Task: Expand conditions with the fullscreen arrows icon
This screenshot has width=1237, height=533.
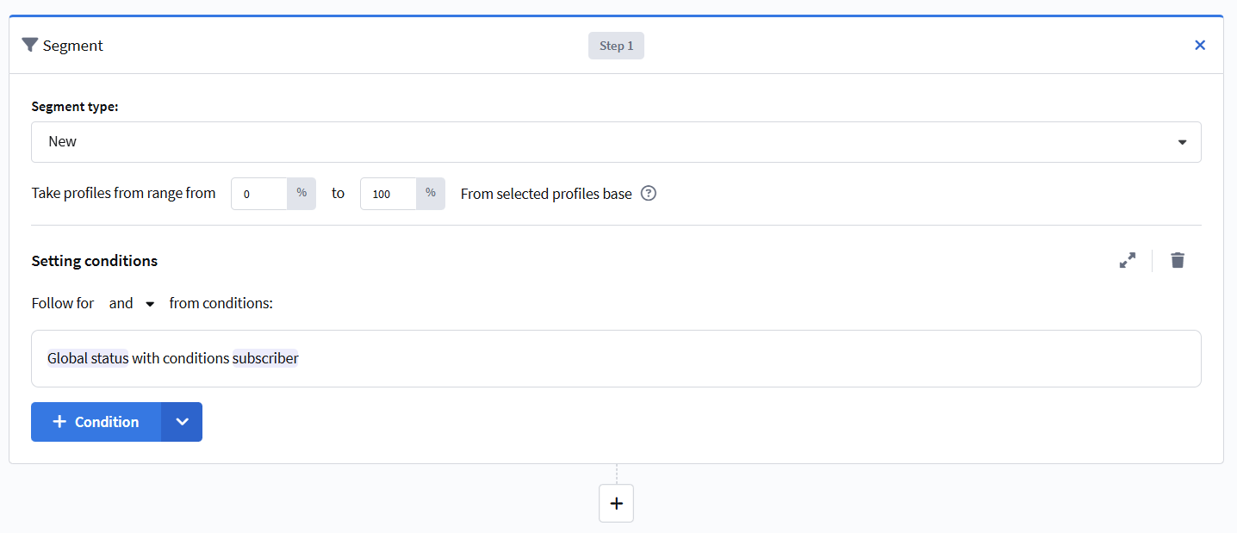Action: 1128,260
